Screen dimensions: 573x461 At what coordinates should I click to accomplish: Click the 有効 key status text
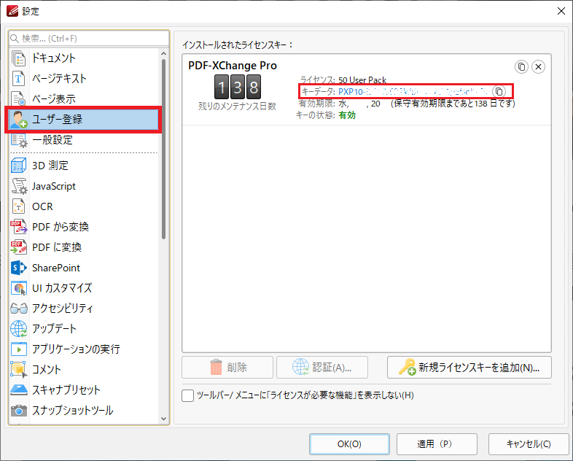pos(347,115)
